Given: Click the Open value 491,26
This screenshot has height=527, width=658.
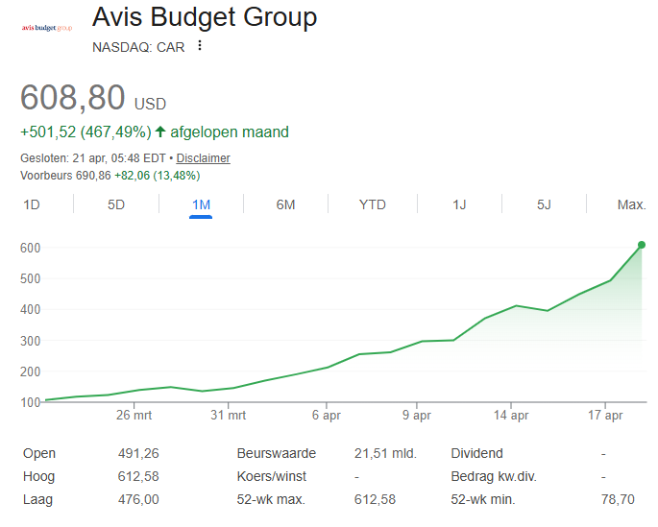Looking at the screenshot, I should click(138, 453).
